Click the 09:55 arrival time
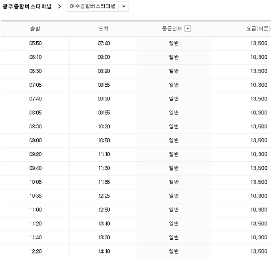Image resolution: width=271 pixels, height=258 pixels. [104, 113]
